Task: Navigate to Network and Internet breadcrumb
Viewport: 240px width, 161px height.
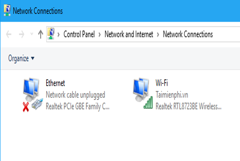Action: click(x=129, y=34)
